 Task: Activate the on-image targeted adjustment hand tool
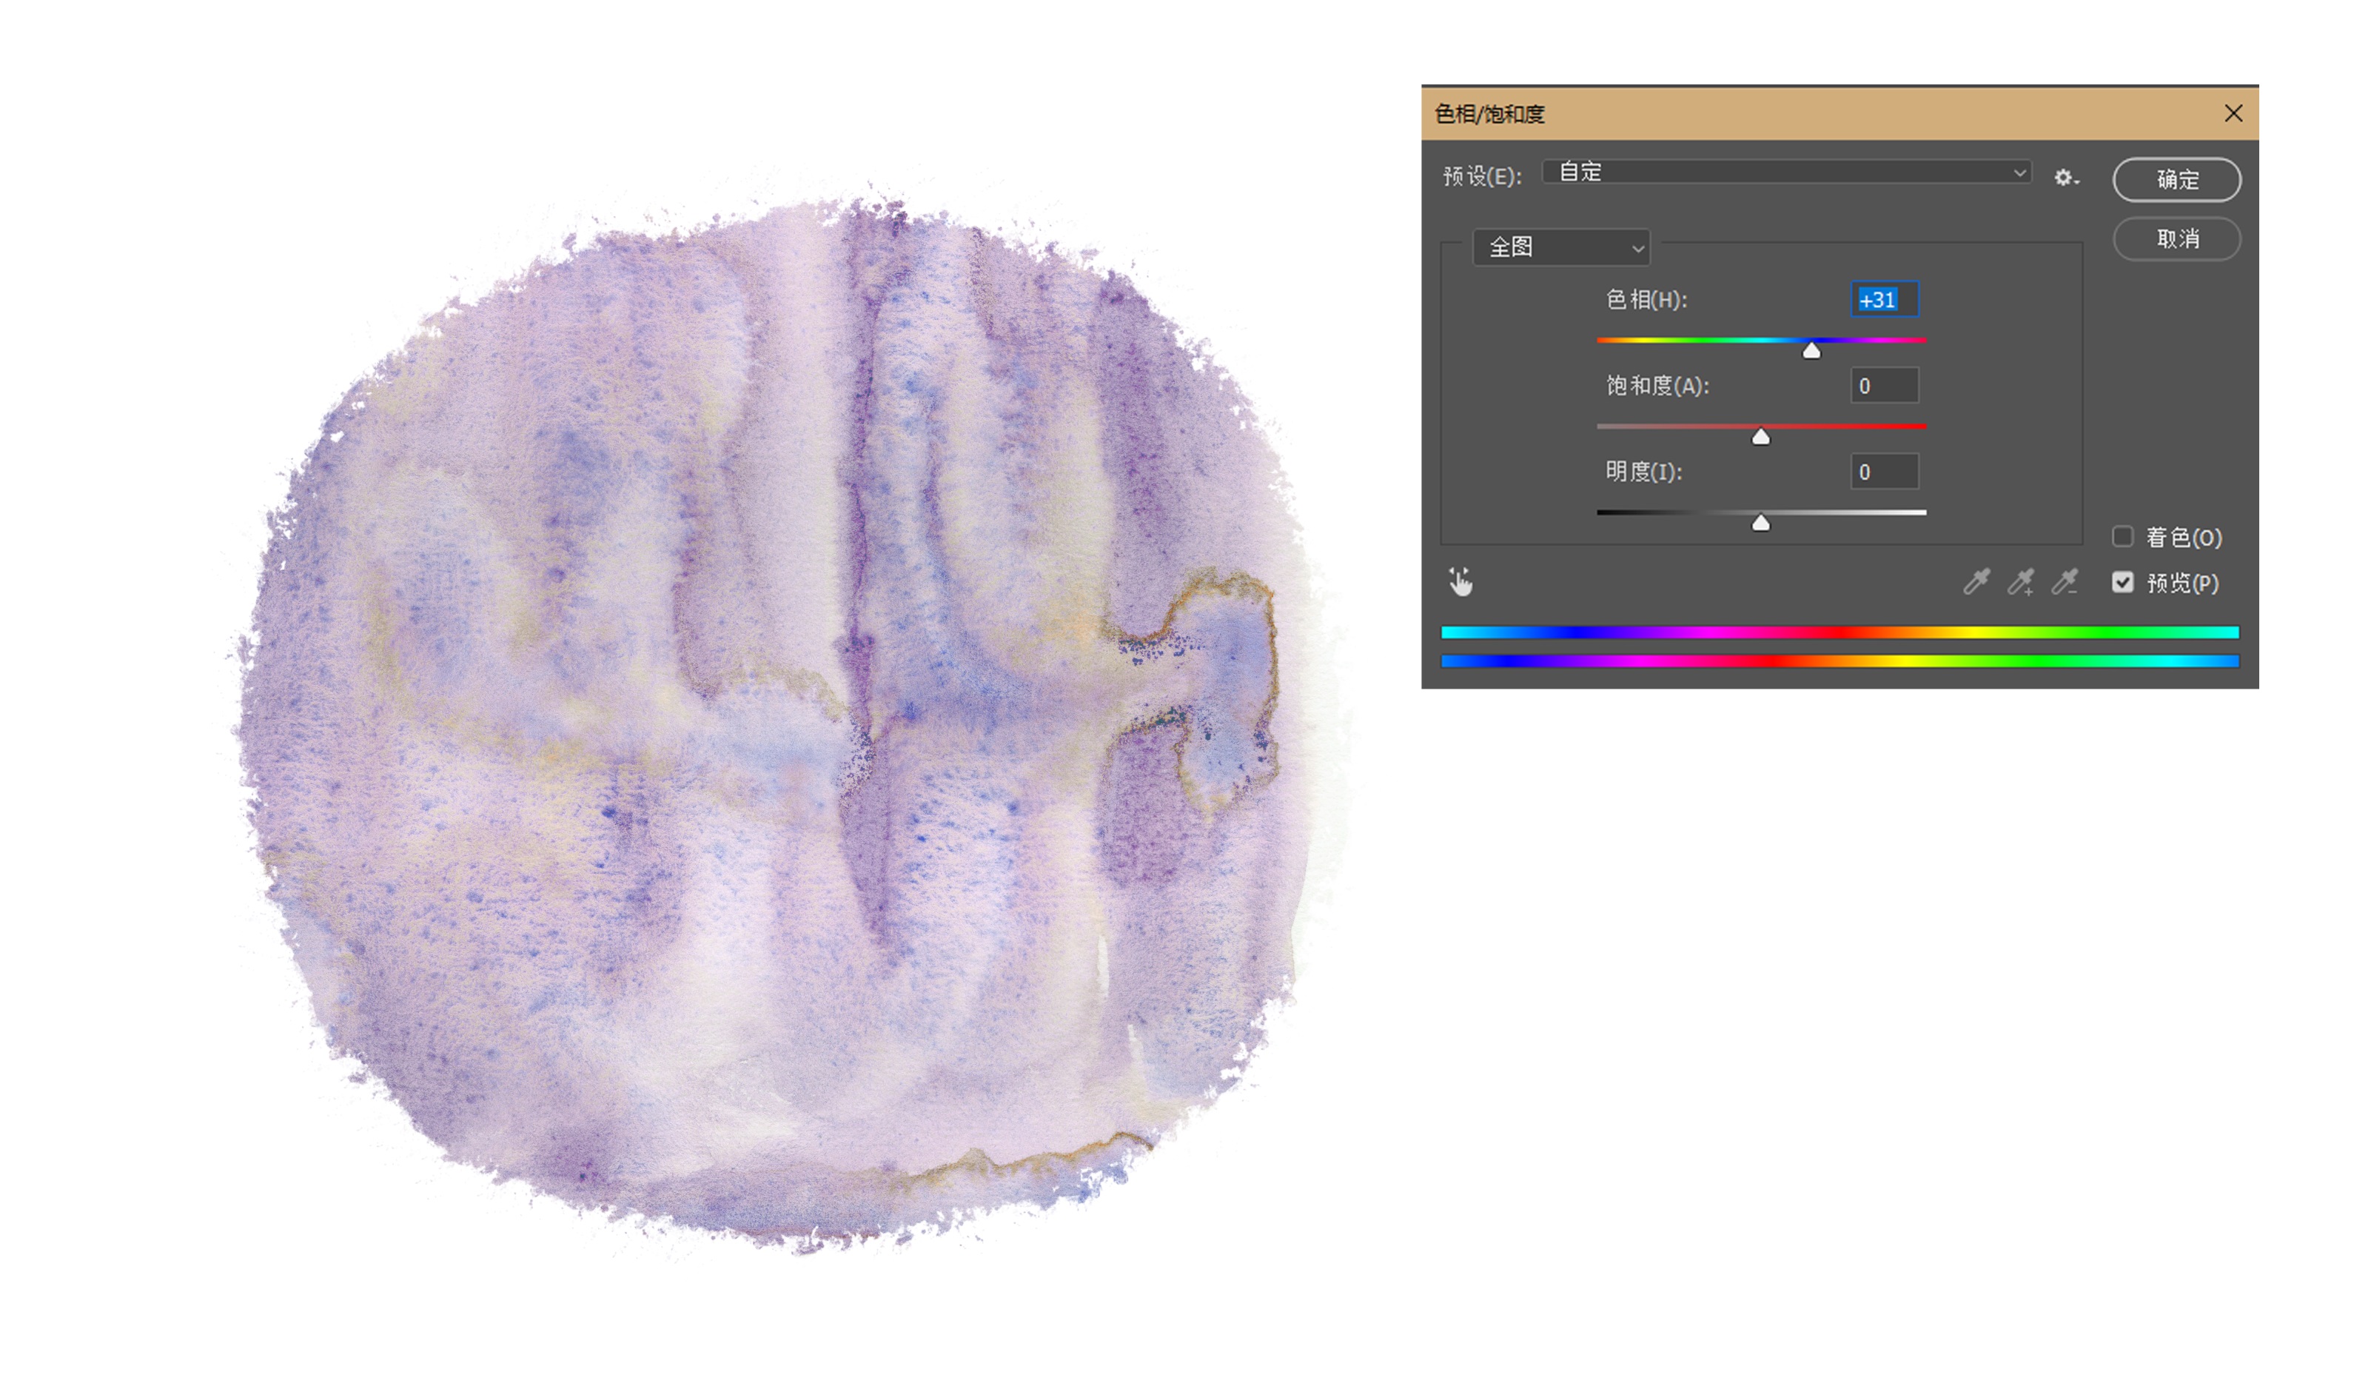tap(1461, 582)
